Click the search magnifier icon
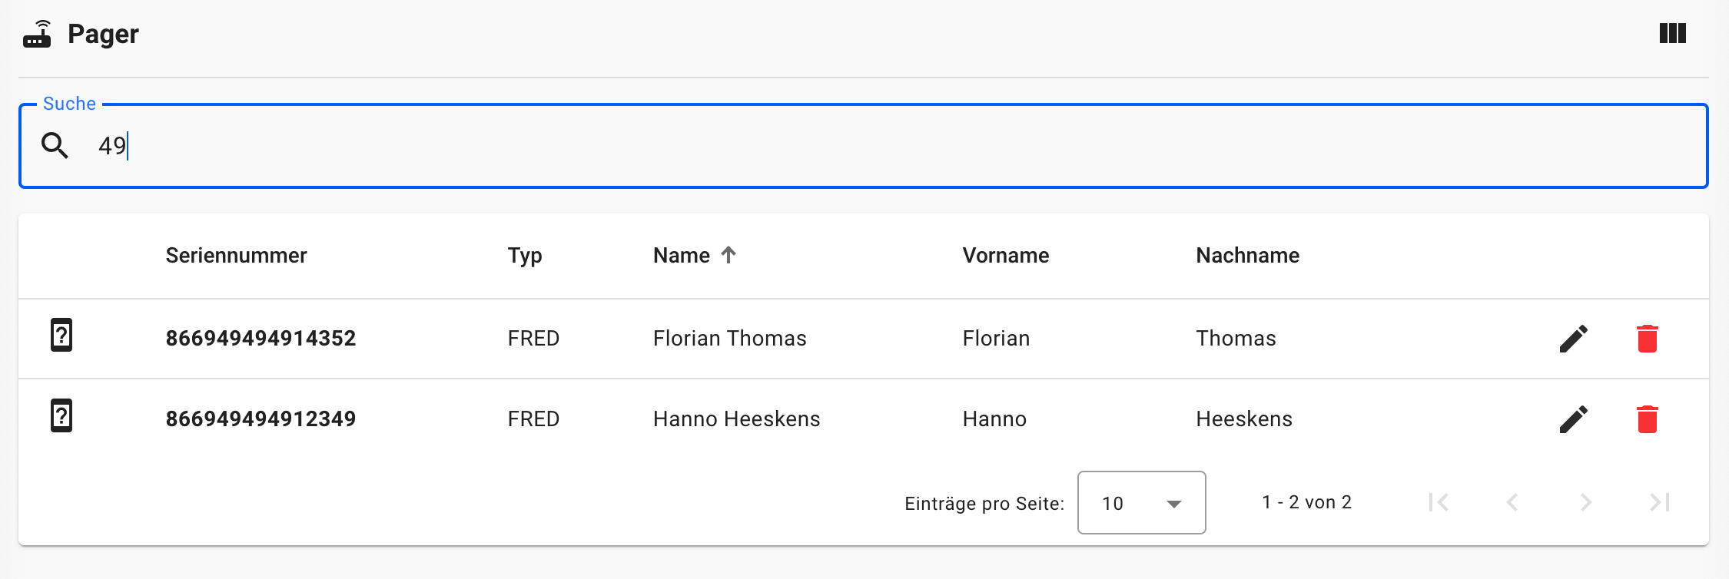 click(55, 145)
